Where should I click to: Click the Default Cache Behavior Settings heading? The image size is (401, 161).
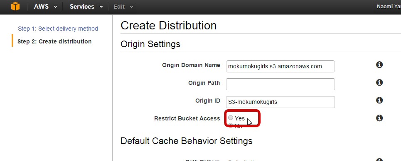tap(187, 141)
